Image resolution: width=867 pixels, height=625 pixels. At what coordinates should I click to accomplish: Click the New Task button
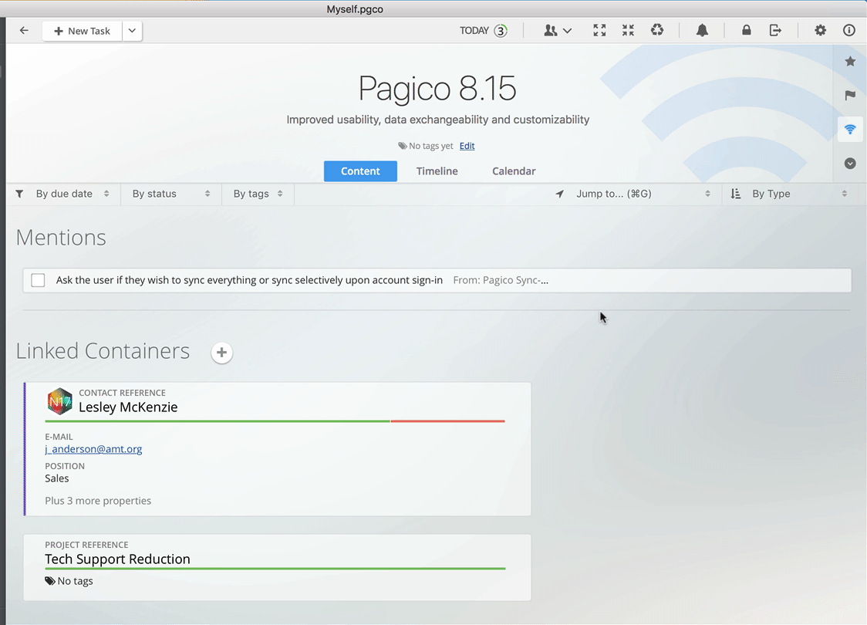coord(82,31)
